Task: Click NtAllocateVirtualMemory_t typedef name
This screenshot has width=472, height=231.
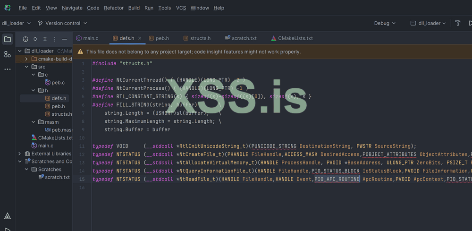Action: click(217, 163)
